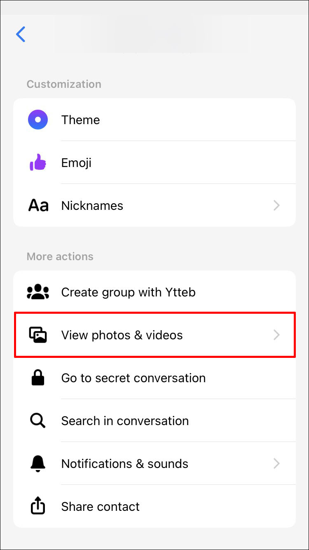
Task: Select the Emoji menu row
Action: coord(76,163)
